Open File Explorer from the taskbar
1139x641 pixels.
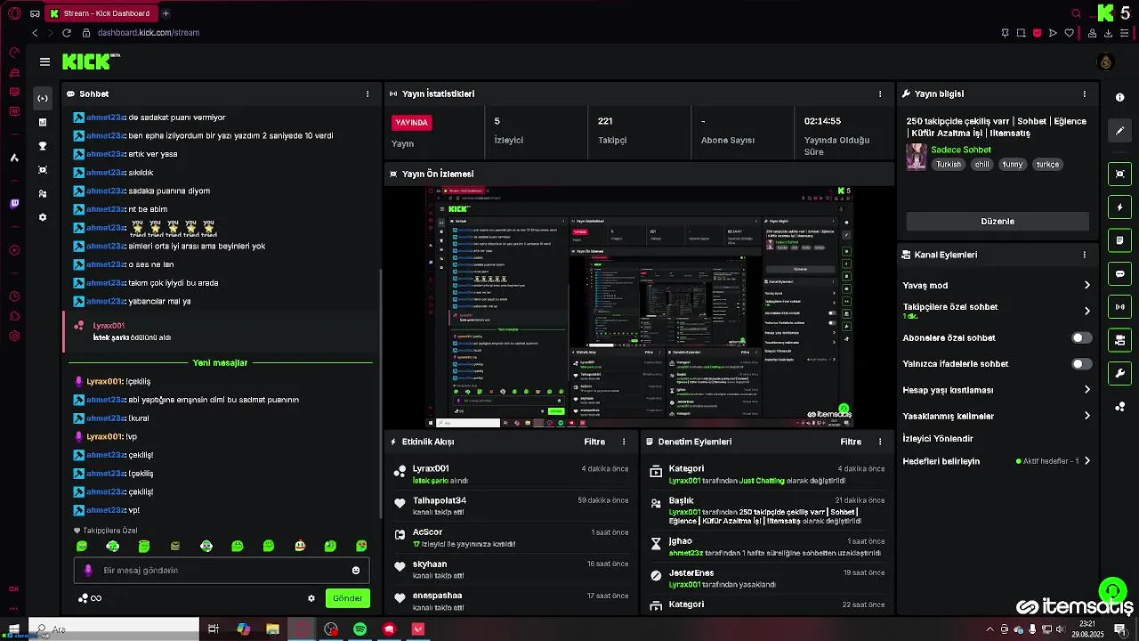(272, 629)
